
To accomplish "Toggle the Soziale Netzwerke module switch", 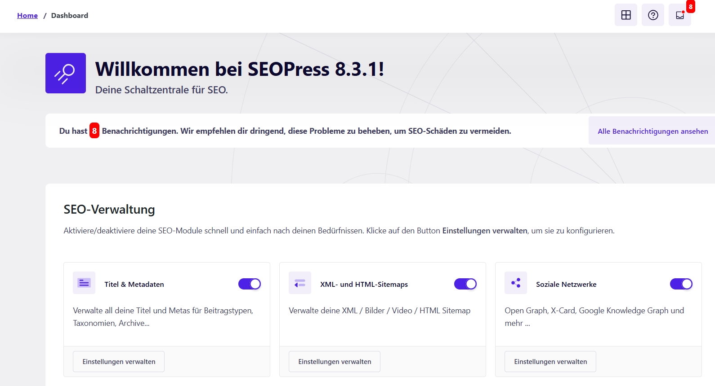I will click(681, 284).
